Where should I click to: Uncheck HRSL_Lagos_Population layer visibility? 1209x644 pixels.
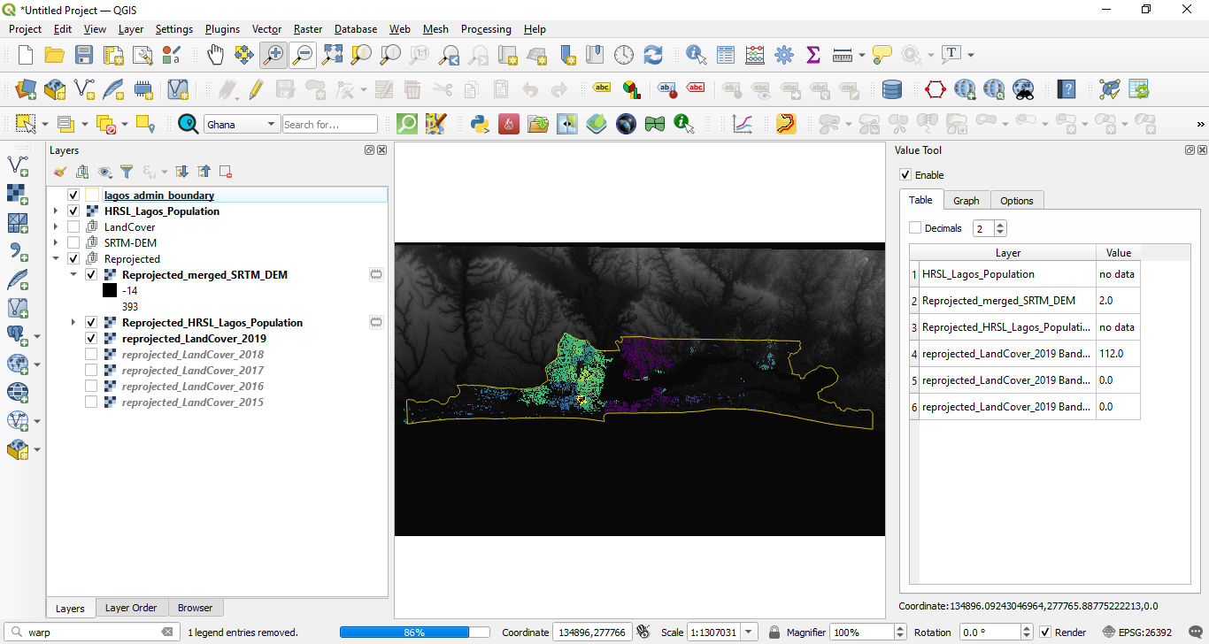coord(73,211)
